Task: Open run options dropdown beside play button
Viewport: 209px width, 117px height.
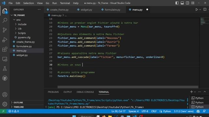Action: (200, 9)
